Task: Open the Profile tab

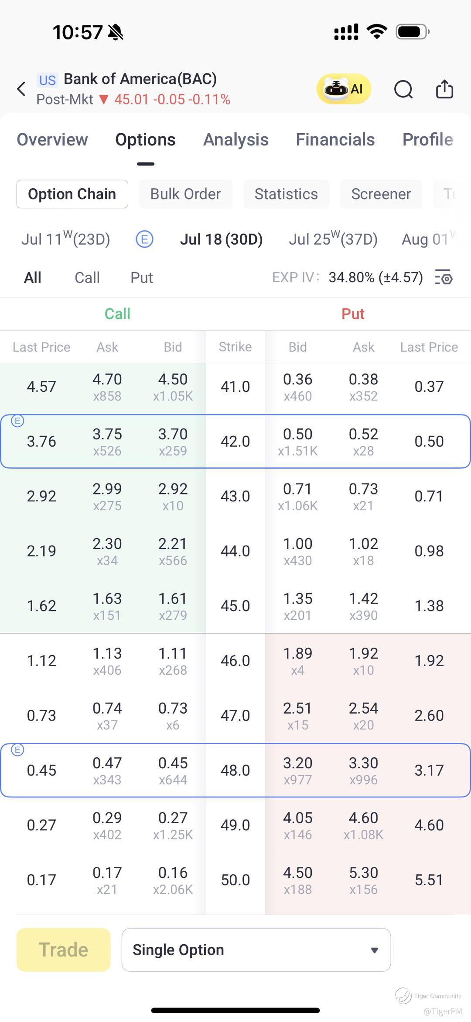Action: pyautogui.click(x=427, y=140)
